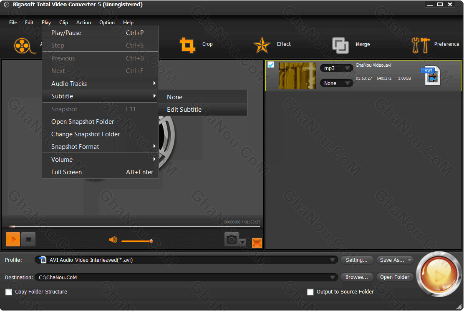Open the File menu
This screenshot has width=464, height=311.
click(13, 23)
